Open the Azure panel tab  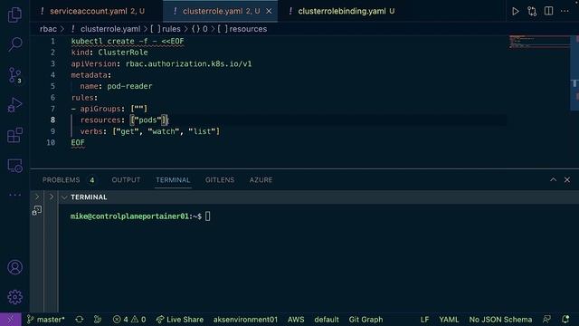[x=261, y=180]
